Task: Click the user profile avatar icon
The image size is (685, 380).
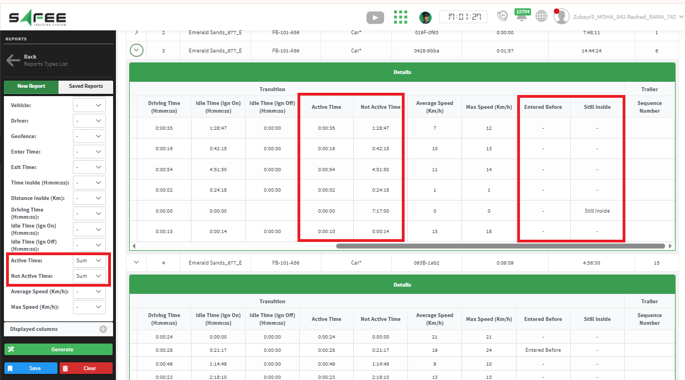Action: 561,17
